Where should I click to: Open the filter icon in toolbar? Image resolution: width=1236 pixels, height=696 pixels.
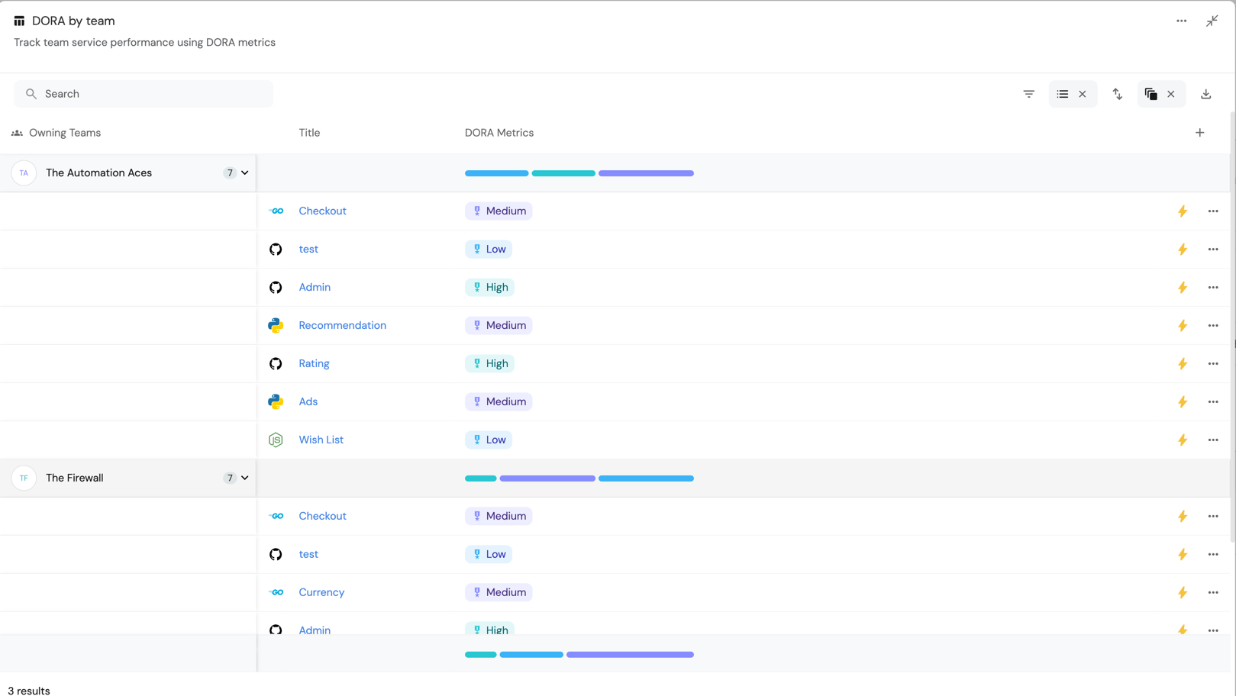1028,94
